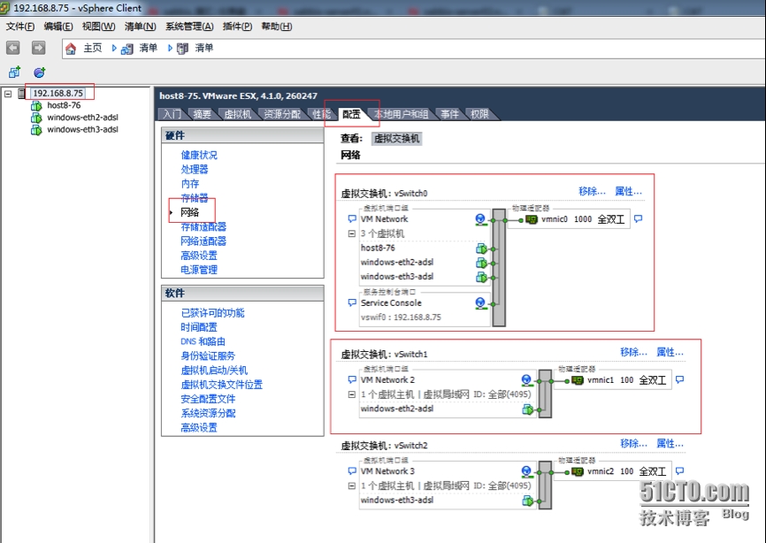
Task: Open the 文件(F) menu
Action: point(20,27)
